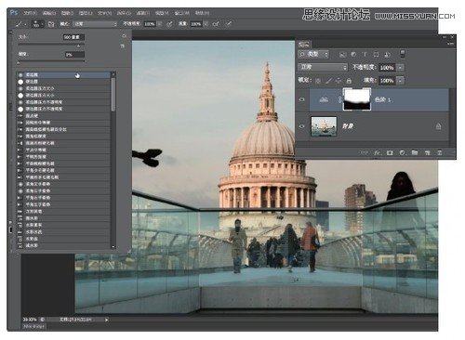Open the 滤镜 menu
465x340 pixels.
(x=143, y=13)
